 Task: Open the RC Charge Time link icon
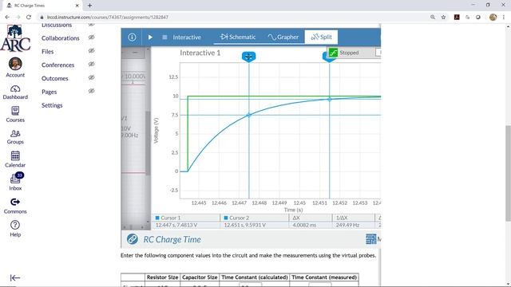[132, 239]
